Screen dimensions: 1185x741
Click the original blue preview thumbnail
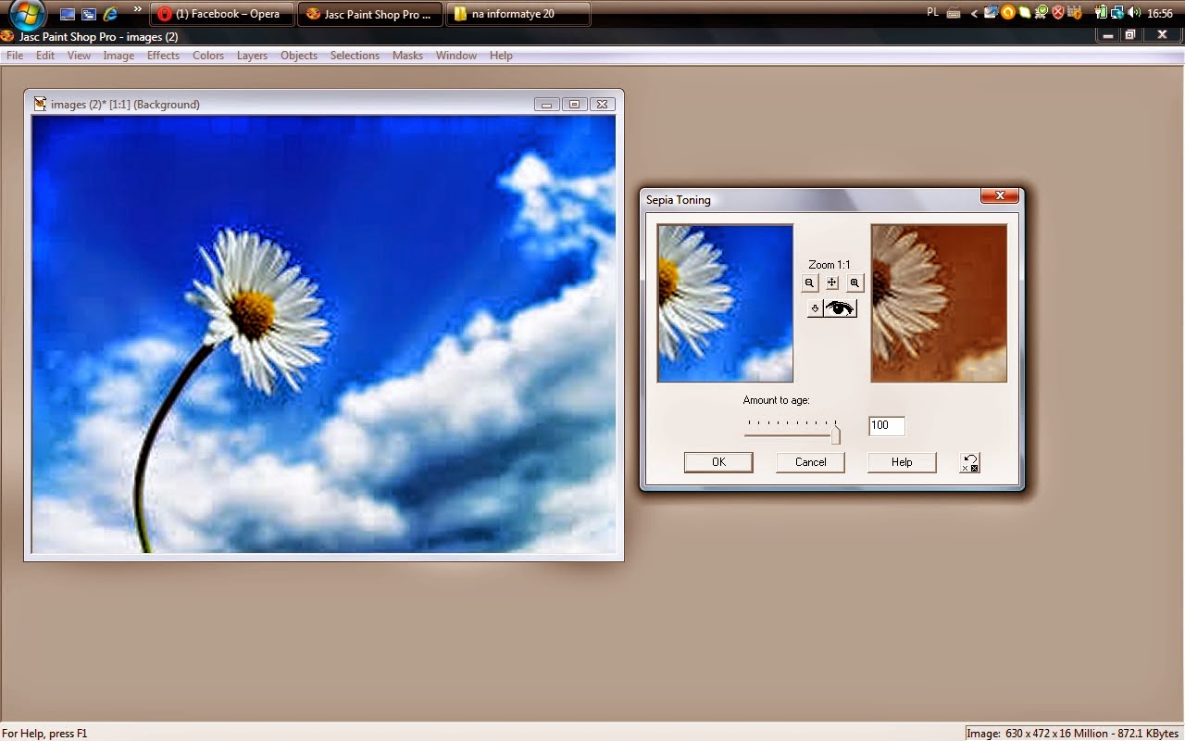point(725,303)
